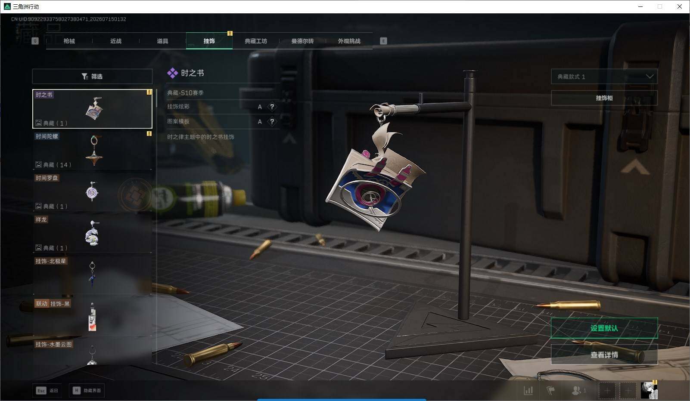Select the 联动 挂饰-黑 charm item
The image size is (690, 401).
pyautogui.click(x=92, y=317)
